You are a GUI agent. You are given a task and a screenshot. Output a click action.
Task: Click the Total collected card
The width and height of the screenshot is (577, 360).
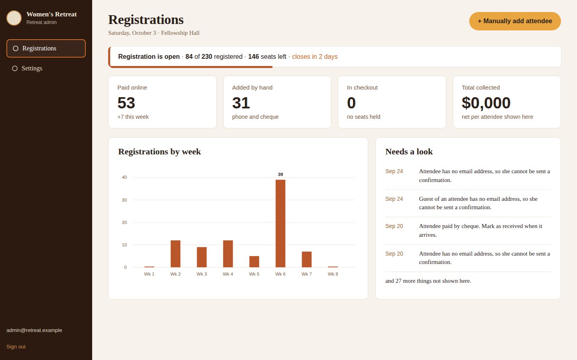[x=507, y=102]
